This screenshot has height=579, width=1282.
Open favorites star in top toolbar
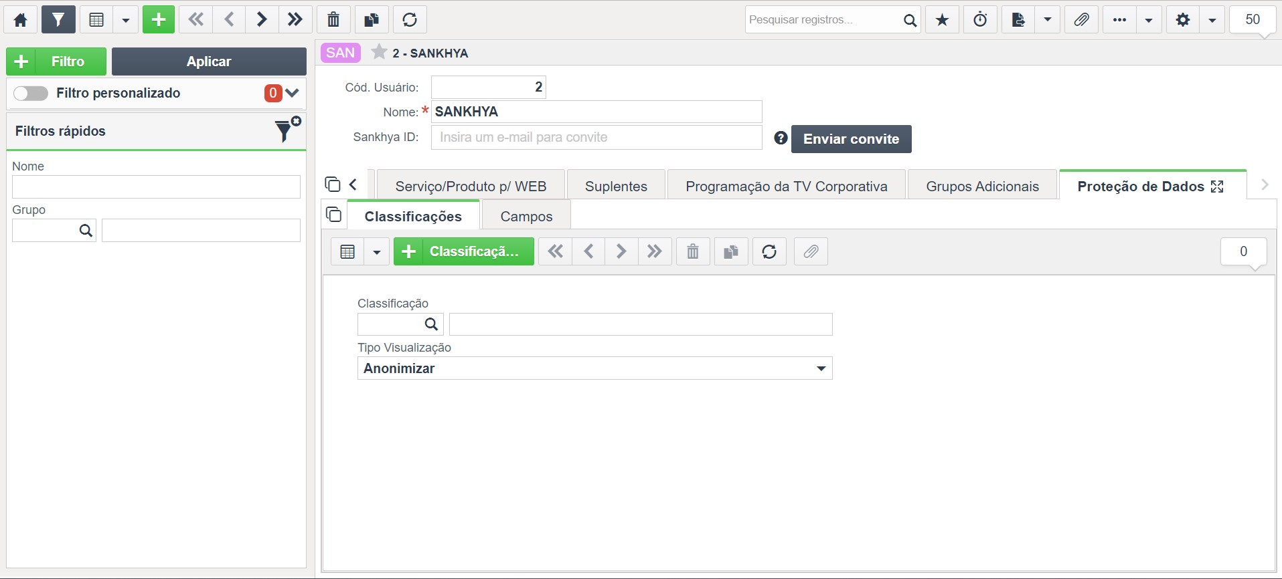pyautogui.click(x=942, y=19)
